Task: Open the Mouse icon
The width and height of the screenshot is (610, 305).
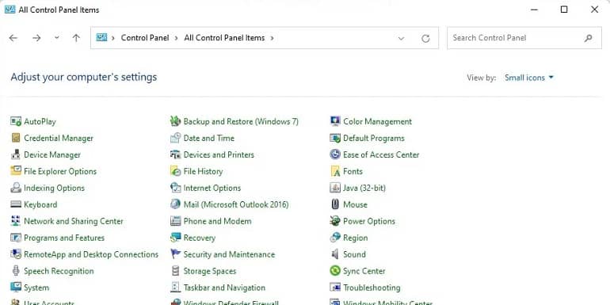Action: [x=335, y=204]
